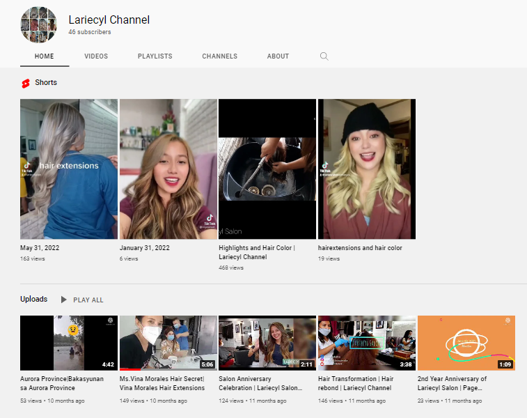The image size is (527, 418).
Task: Switch to the VIDEOS tab
Action: pyautogui.click(x=96, y=56)
